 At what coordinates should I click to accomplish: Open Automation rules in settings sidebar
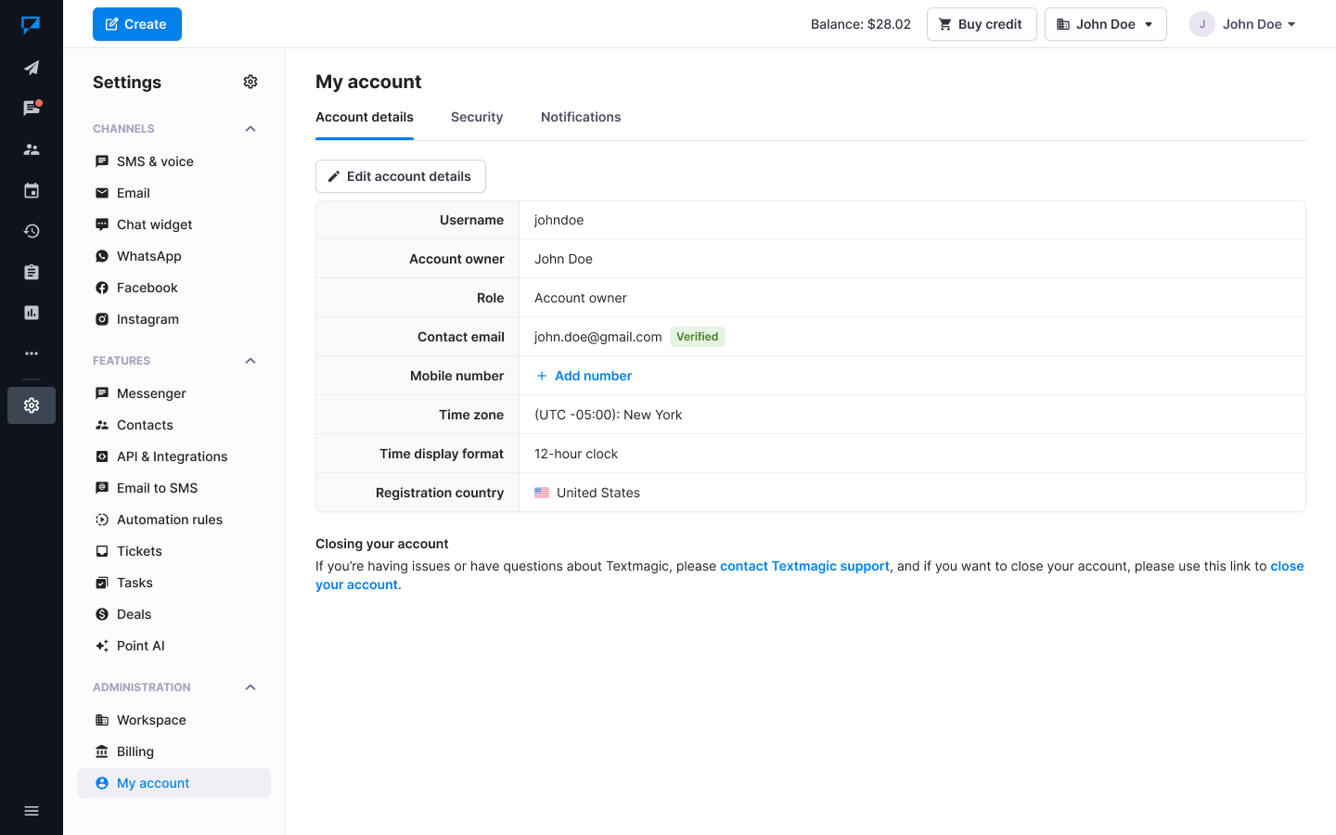pos(170,520)
